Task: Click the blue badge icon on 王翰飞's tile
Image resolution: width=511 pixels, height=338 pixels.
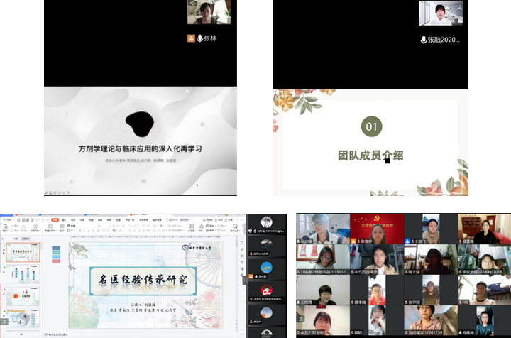Action: point(408,241)
